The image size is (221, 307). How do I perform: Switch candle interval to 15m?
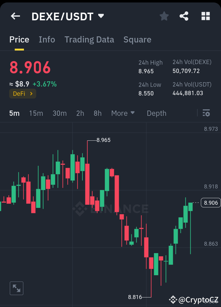(36, 113)
